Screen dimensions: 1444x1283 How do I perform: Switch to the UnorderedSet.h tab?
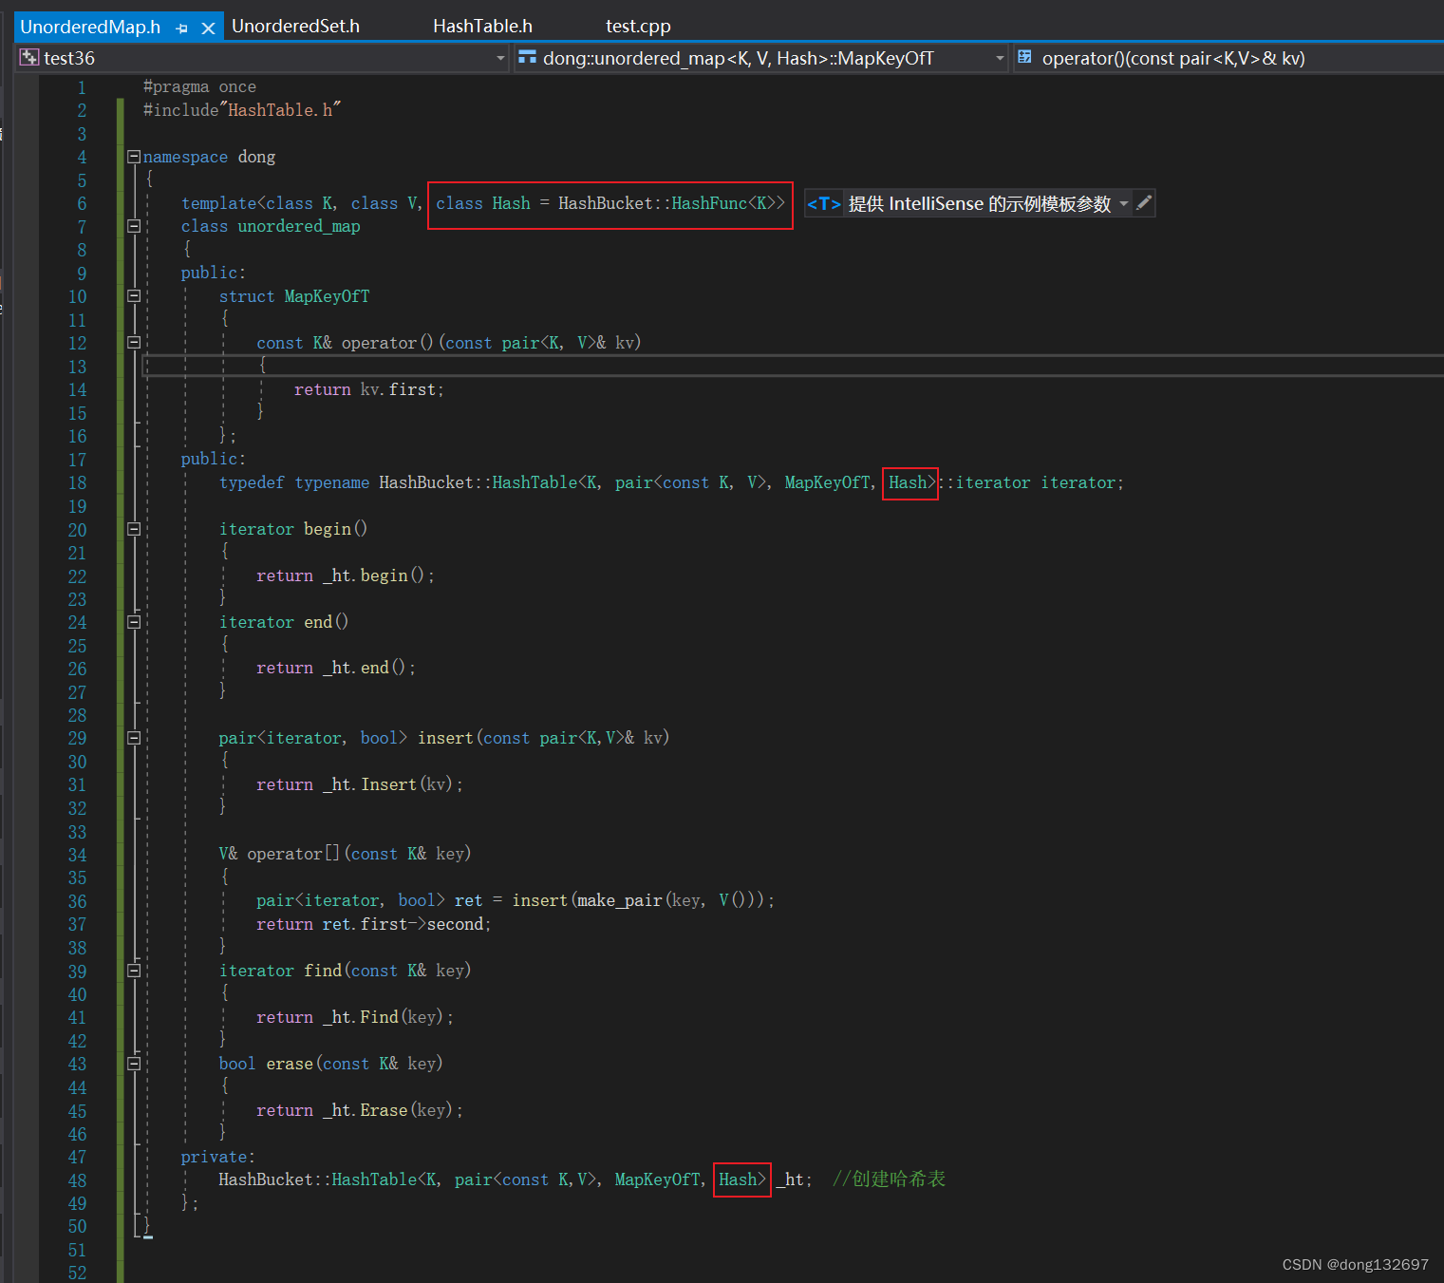coord(295,27)
